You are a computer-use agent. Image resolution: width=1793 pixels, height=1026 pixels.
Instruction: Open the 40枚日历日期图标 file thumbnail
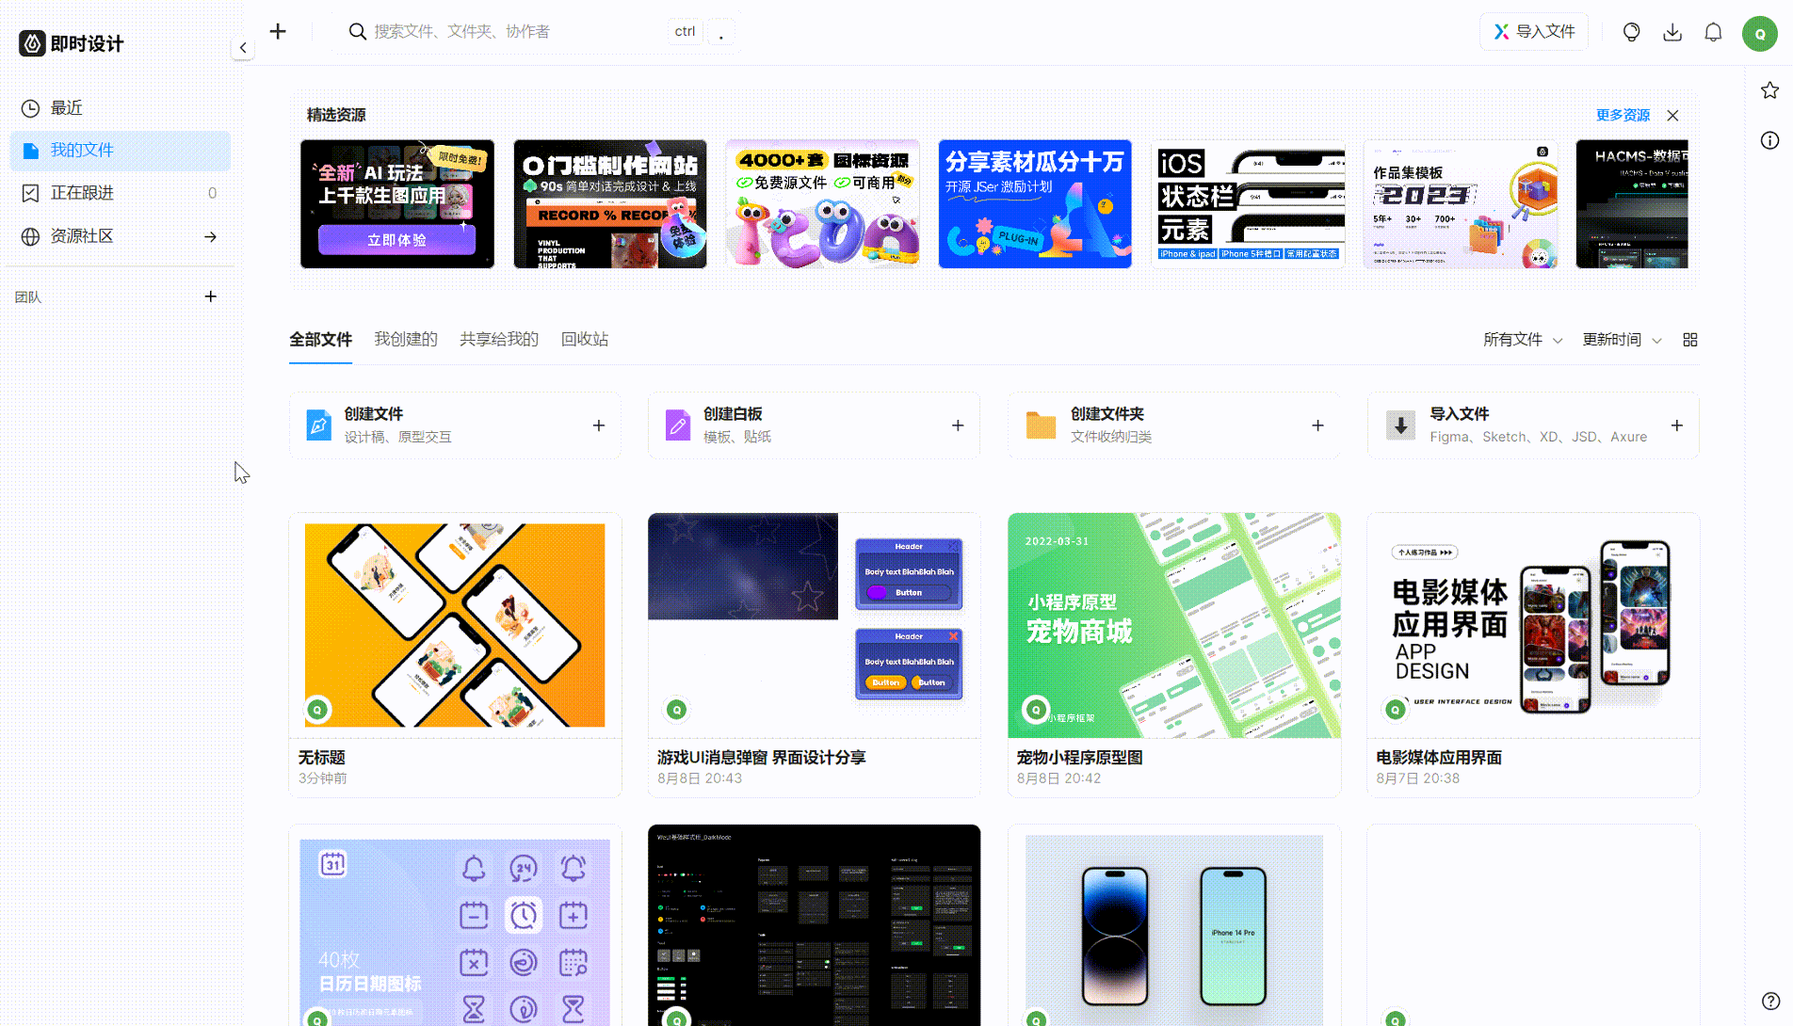455,925
